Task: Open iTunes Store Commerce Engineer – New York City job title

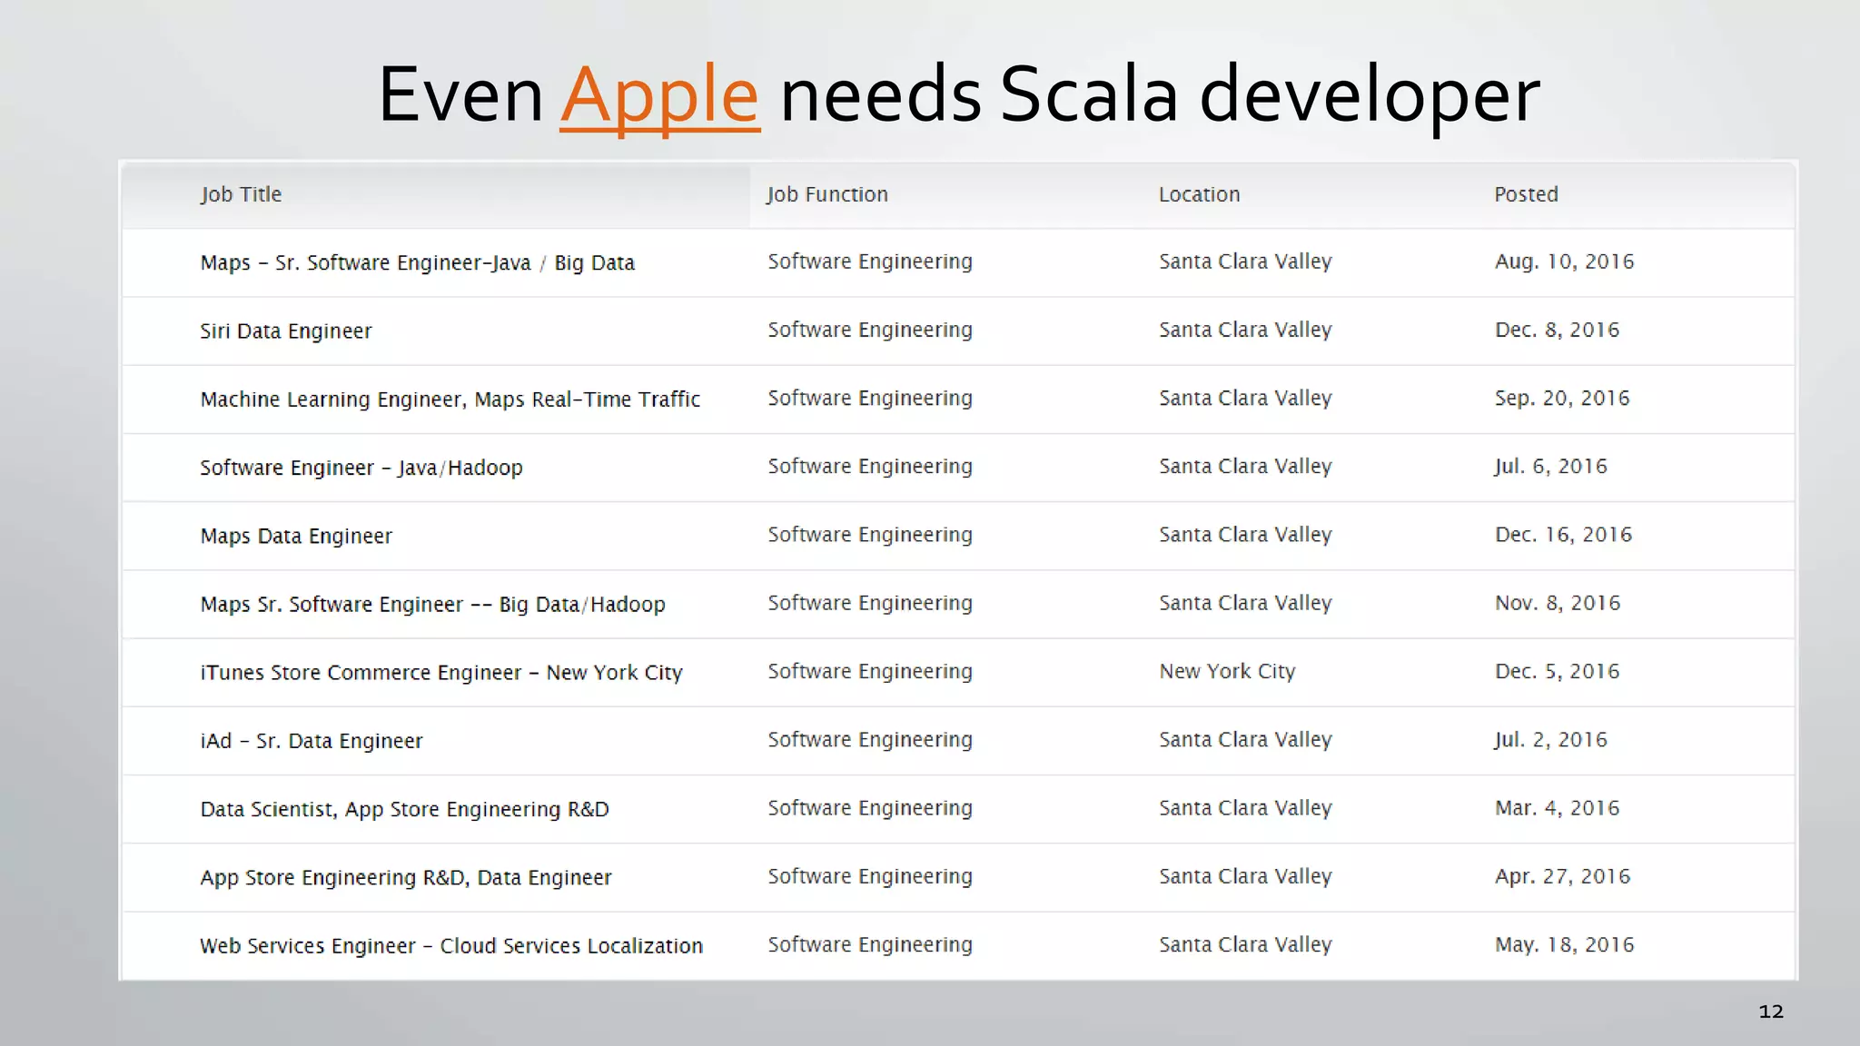Action: tap(440, 673)
